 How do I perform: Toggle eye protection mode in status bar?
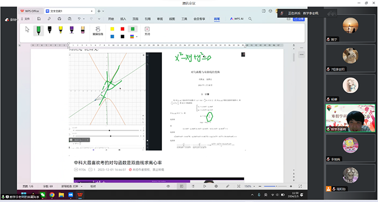click(x=168, y=186)
